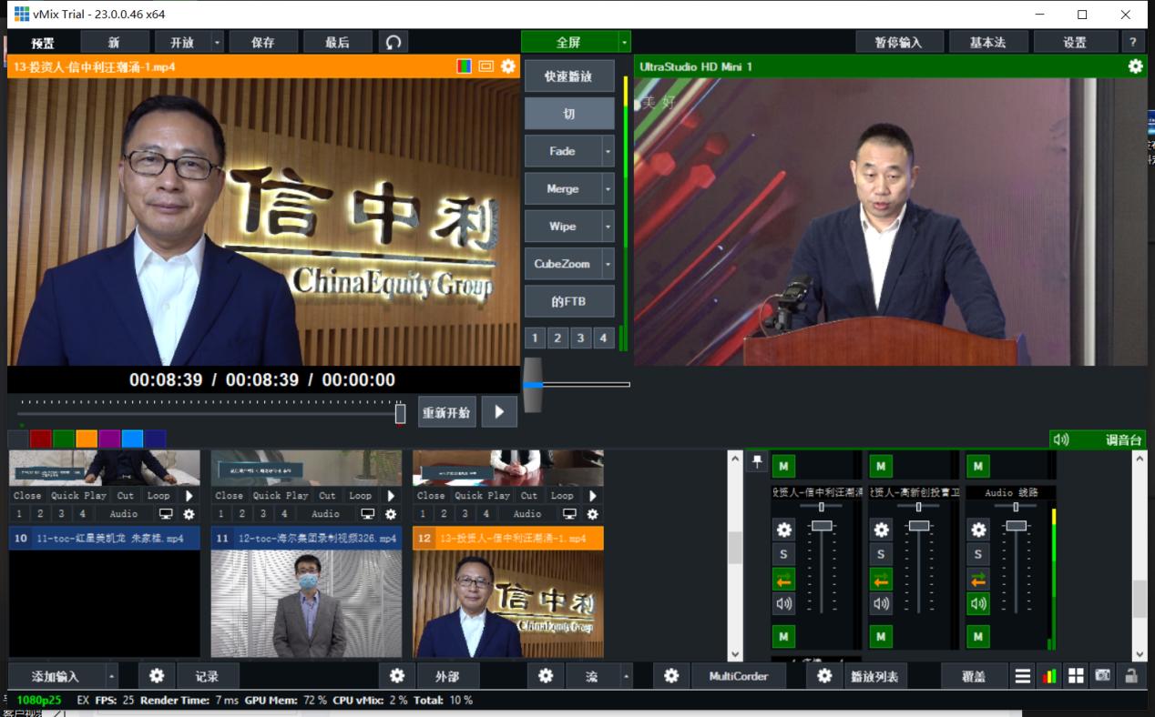1155x717 pixels.
Task: Open the snapshot camera icon in the bottom bar
Action: point(1103,676)
